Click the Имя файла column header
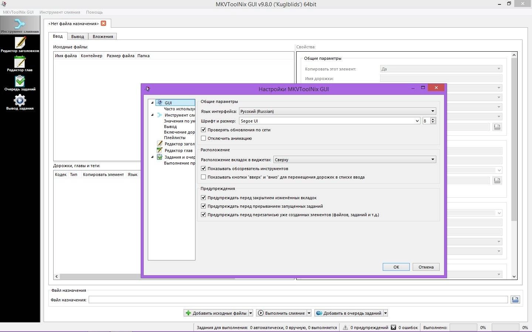 (66, 56)
